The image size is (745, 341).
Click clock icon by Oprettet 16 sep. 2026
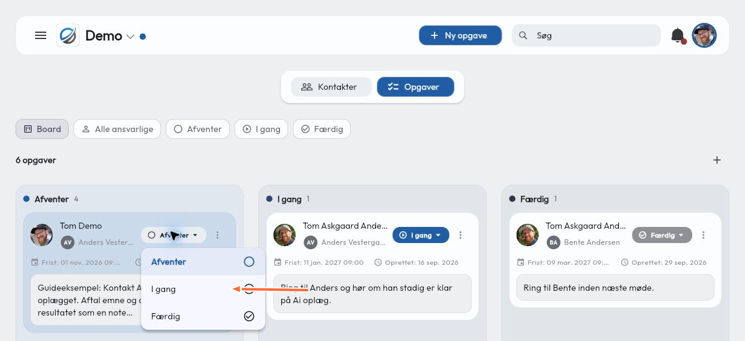pos(378,262)
